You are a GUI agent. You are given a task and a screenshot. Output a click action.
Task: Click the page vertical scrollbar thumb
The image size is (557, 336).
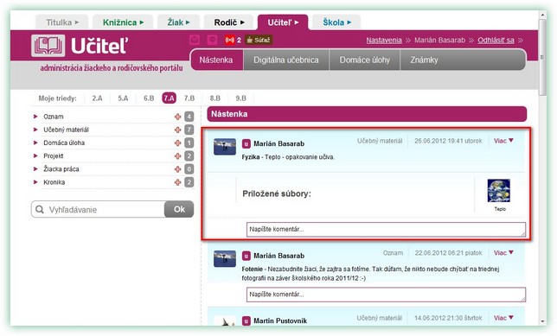pyautogui.click(x=542, y=57)
